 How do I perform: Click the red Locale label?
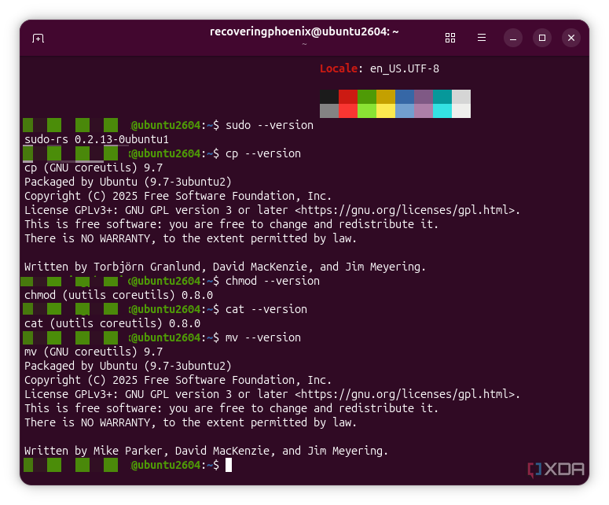pos(339,68)
